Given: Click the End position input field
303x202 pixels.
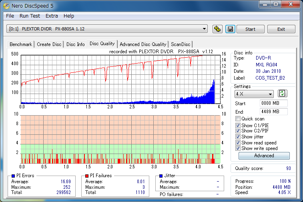Looking at the screenshot, I should coord(273,112).
